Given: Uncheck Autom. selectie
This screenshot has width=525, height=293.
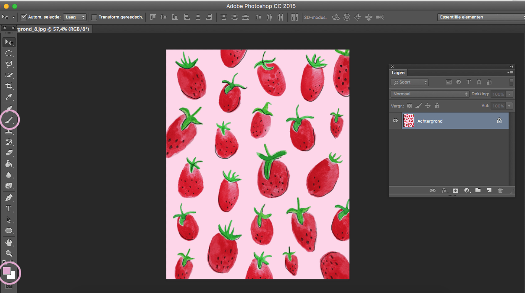Looking at the screenshot, I should (24, 17).
